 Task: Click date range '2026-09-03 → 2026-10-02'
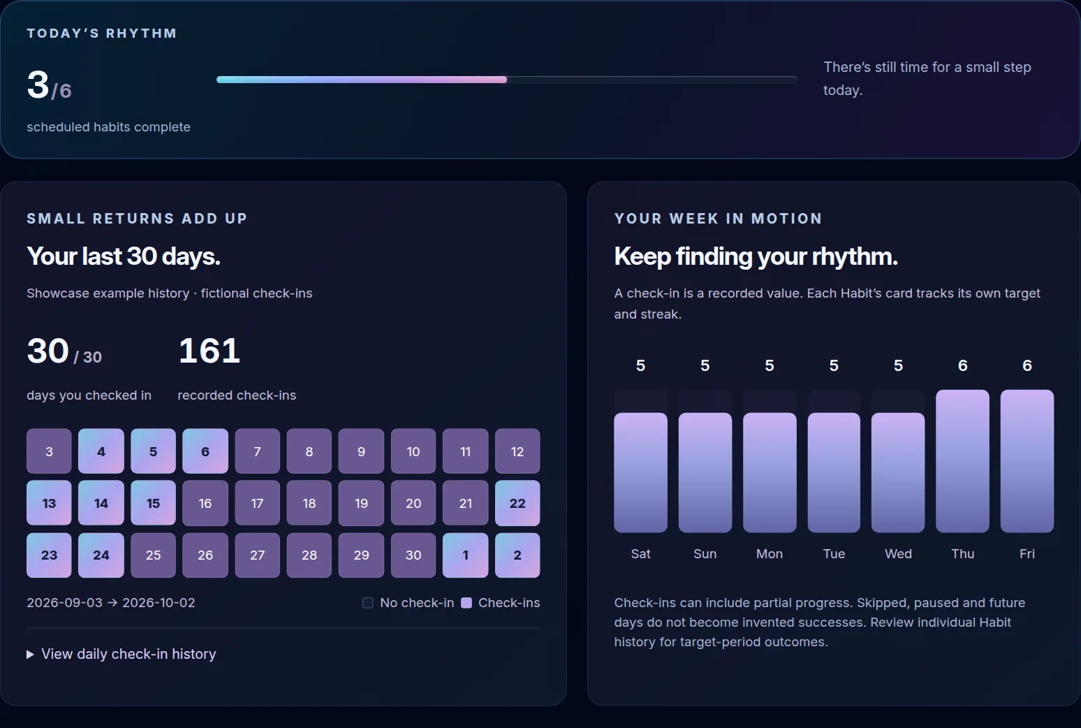pyautogui.click(x=111, y=603)
